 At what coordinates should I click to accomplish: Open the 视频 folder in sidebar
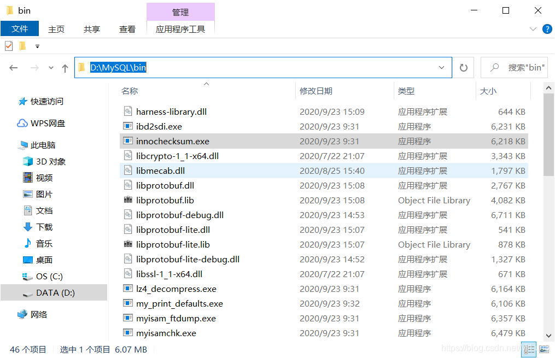(38, 178)
